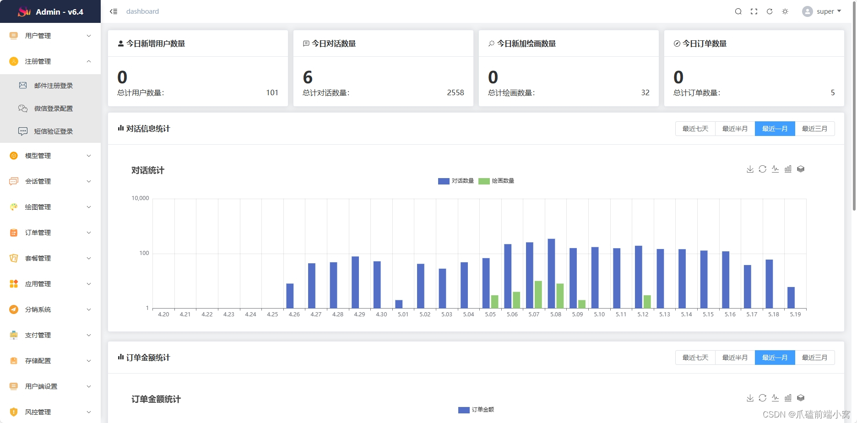
Task: Select 最近七天 for 订单金额统计
Action: 695,358
